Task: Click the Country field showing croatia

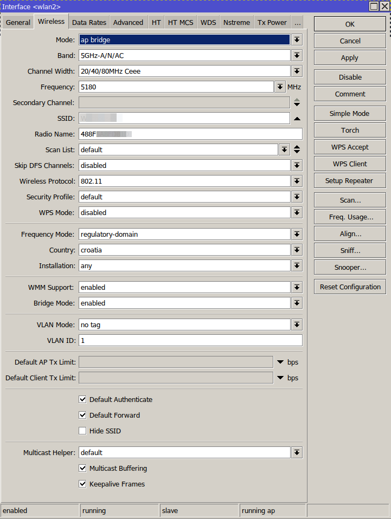Action: pos(184,250)
